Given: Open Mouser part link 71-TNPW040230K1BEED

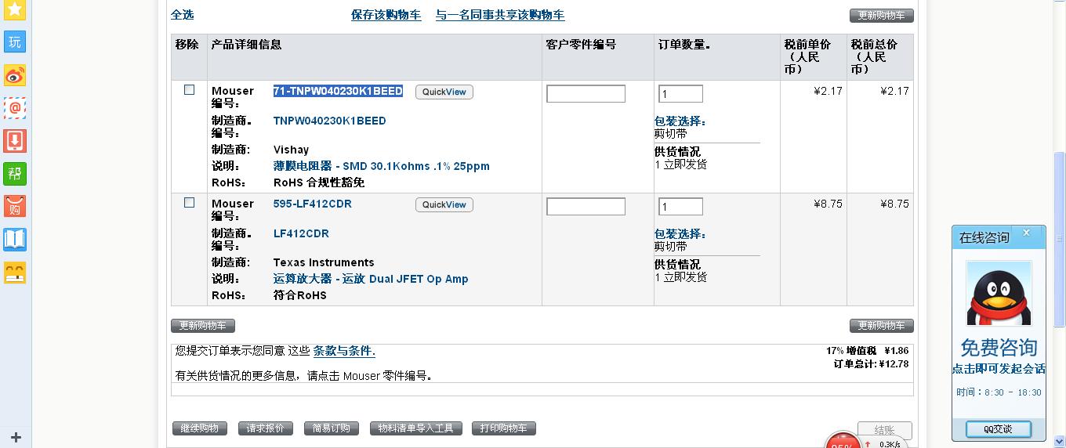Looking at the screenshot, I should (x=338, y=91).
